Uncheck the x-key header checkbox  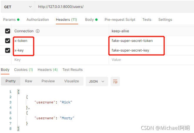click(8, 50)
